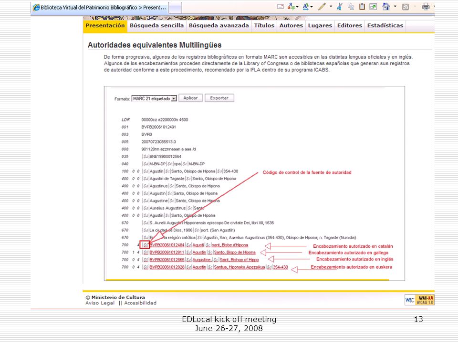458x343 pixels.
Task: Open link BVPB20061012828
Action: (x=167, y=267)
